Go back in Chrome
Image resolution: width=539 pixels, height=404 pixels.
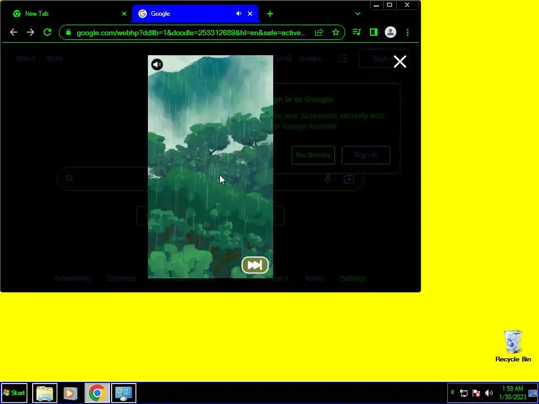tap(14, 32)
